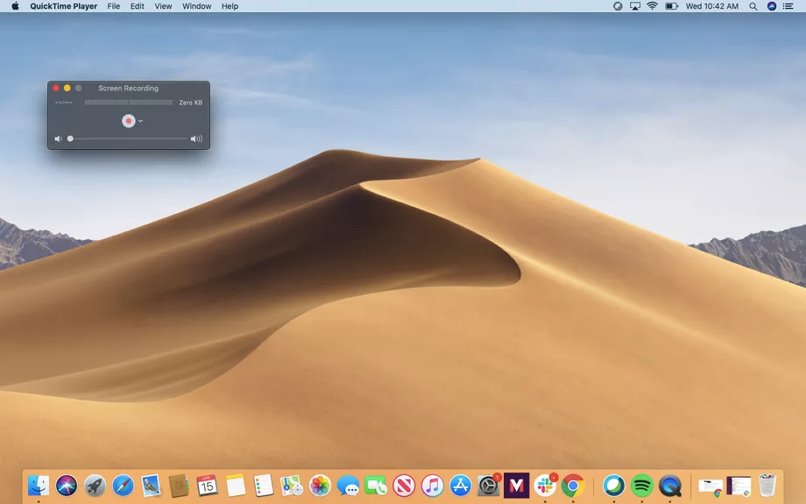Click the max volume speaker icon
806x504 pixels.
coord(196,138)
